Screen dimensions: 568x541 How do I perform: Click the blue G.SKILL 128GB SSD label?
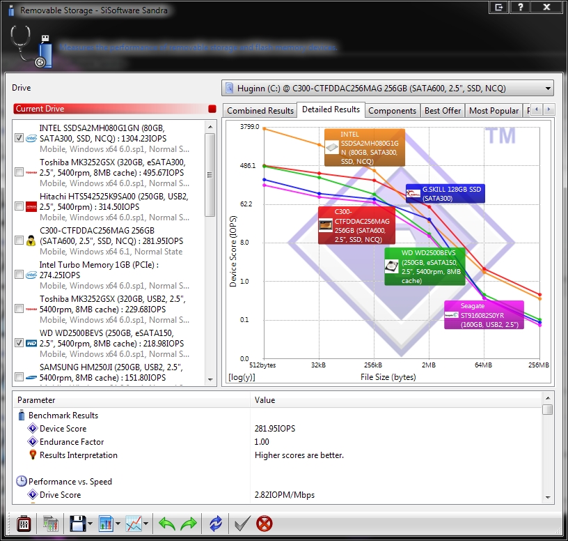coord(445,194)
